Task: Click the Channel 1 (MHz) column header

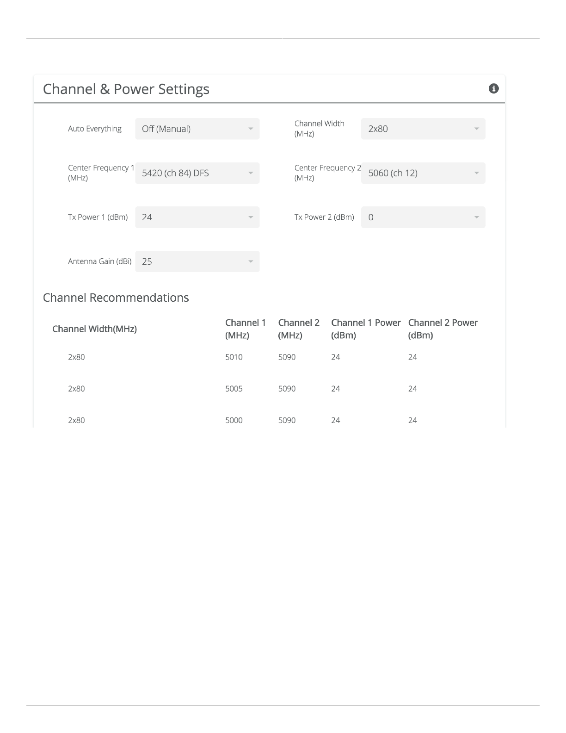Action: (246, 329)
